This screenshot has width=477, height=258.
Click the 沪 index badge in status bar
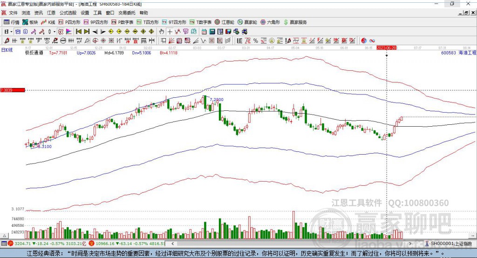coord(11,244)
